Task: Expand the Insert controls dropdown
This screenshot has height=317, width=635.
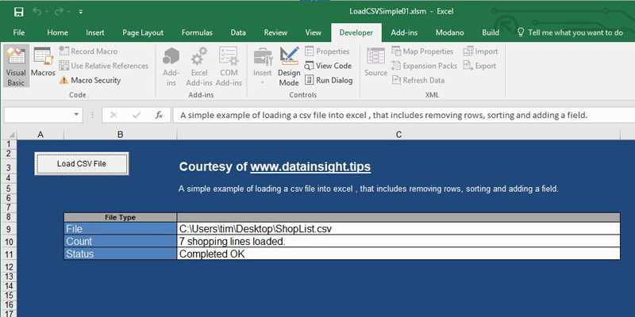Action: (x=263, y=67)
